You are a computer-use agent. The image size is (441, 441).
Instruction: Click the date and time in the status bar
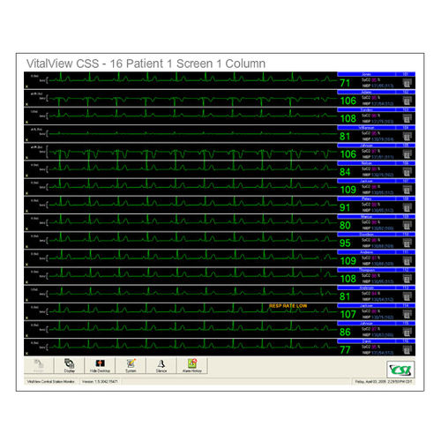pos(384,382)
